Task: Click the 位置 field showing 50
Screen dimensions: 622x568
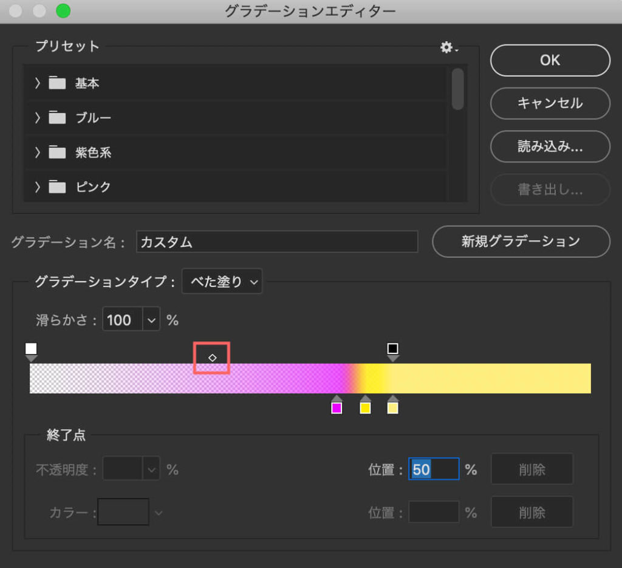Action: [434, 469]
